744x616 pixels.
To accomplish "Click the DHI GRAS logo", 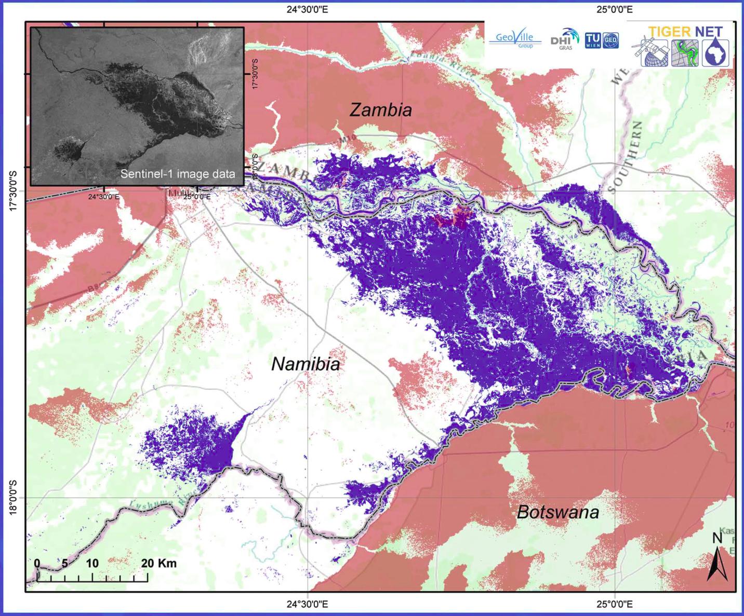I will 565,39.
